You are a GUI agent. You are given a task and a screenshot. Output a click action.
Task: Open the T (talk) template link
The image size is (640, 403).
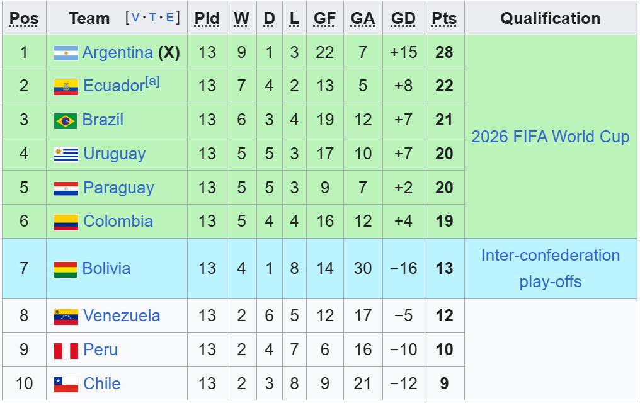click(x=152, y=18)
